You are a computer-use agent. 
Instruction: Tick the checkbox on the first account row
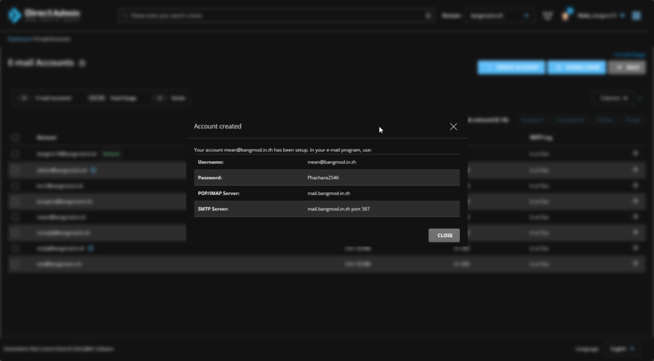pyautogui.click(x=15, y=154)
